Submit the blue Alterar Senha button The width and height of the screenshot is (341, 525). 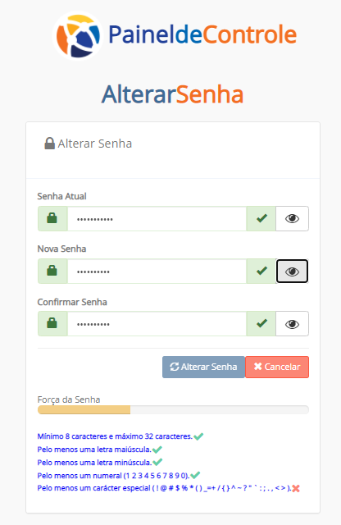(203, 367)
